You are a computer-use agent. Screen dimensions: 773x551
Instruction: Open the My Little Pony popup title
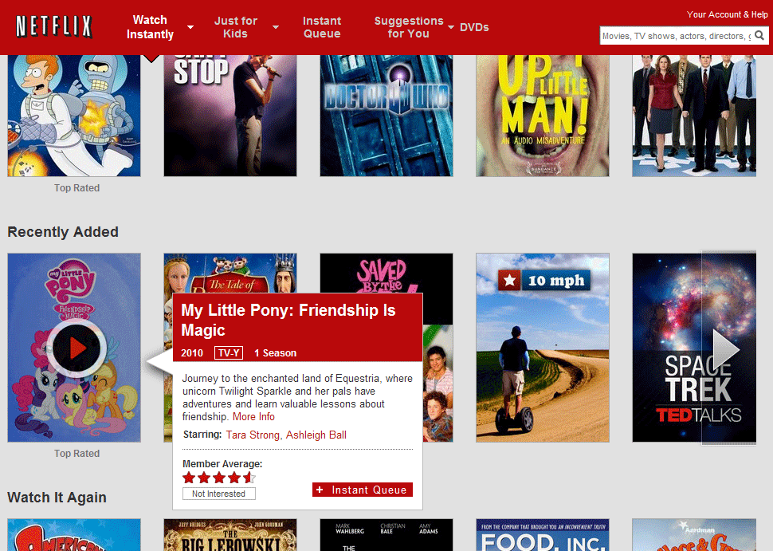pyautogui.click(x=288, y=320)
